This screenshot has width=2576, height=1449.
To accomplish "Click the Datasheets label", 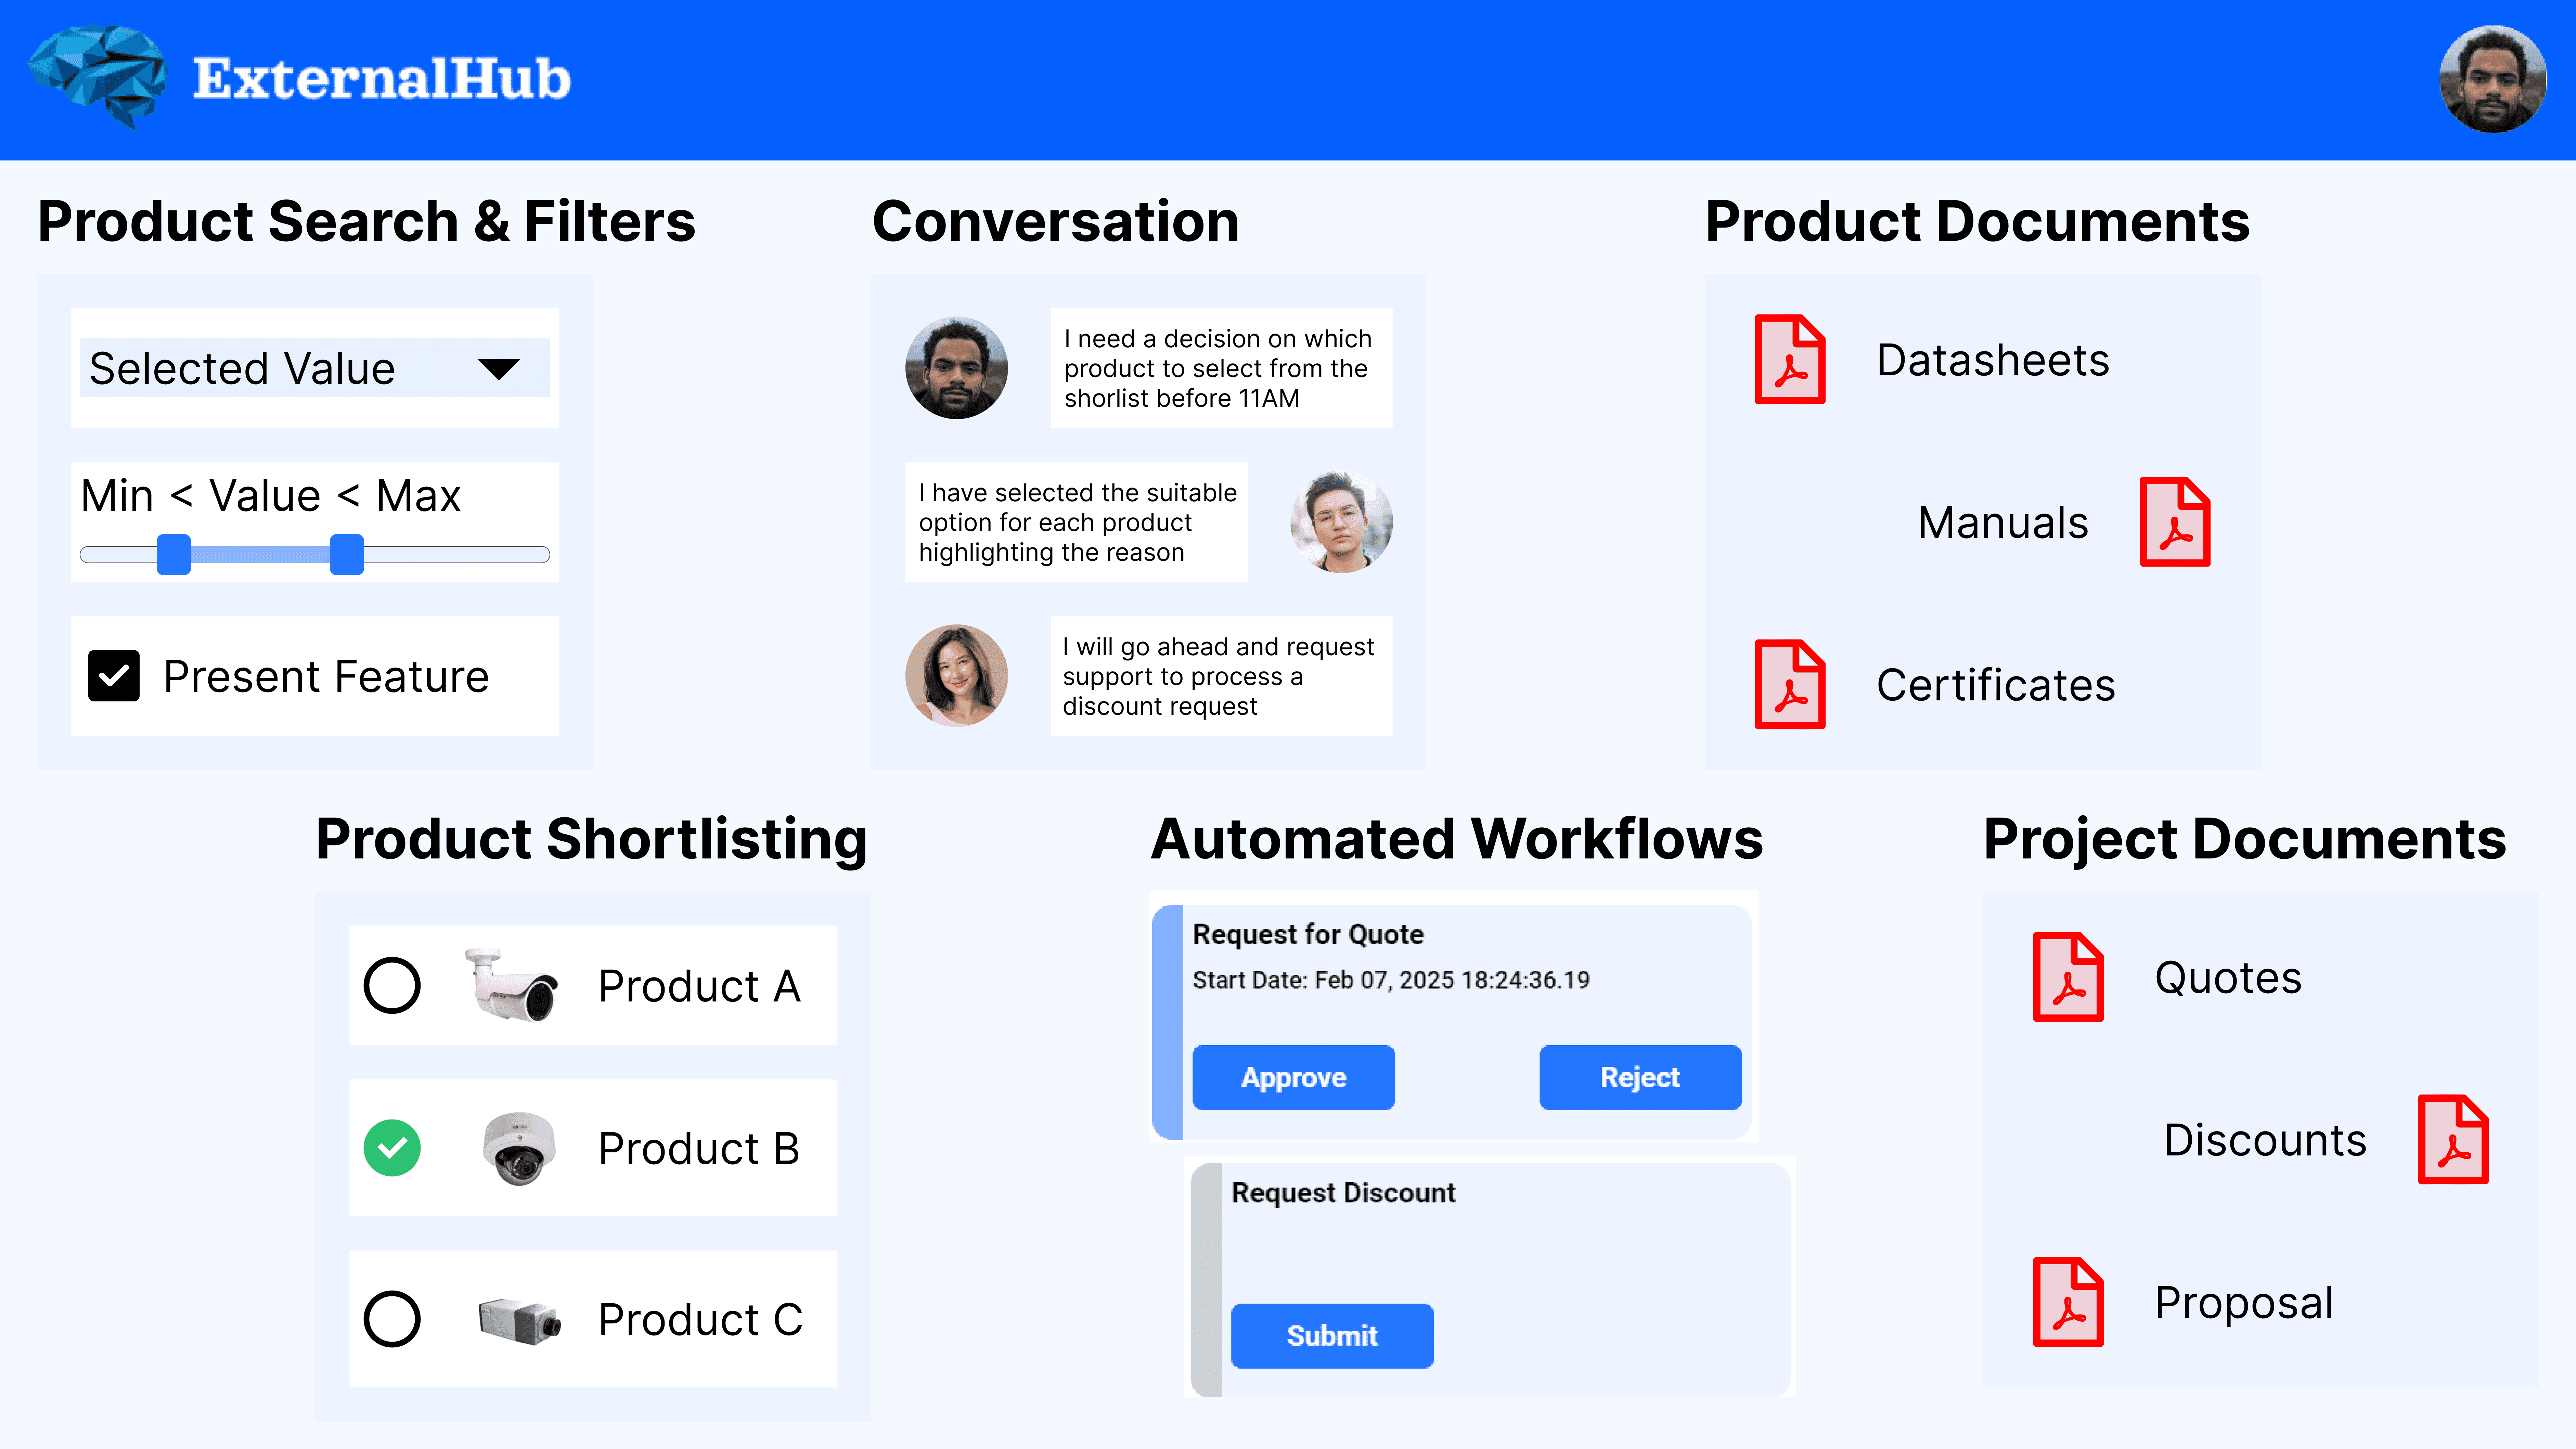I will coord(1993,360).
